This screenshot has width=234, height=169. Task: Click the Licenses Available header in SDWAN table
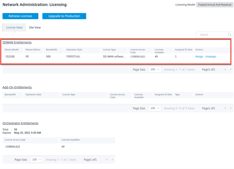click(x=159, y=51)
